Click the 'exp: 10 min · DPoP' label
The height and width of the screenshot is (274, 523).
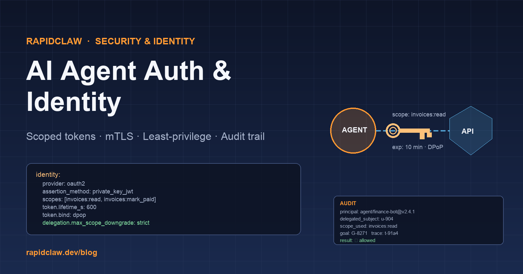[x=417, y=147]
